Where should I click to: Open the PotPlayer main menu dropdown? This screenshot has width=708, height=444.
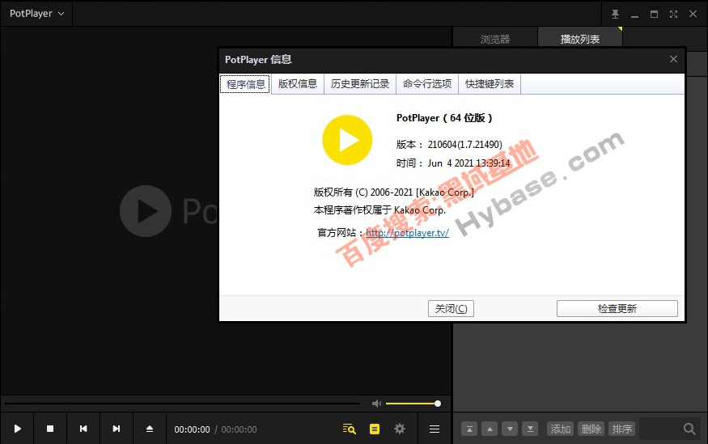coord(36,14)
